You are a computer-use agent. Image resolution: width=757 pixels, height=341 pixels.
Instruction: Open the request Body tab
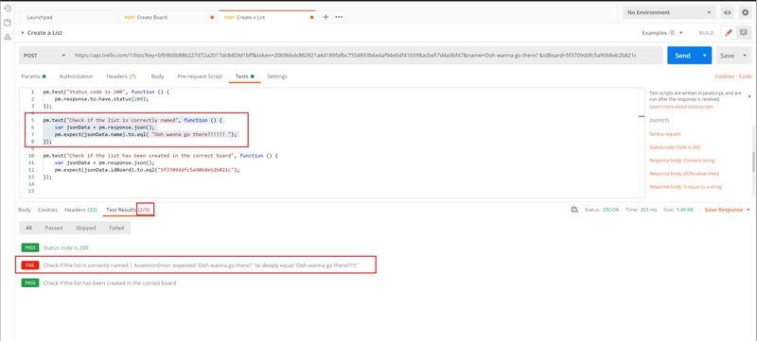coord(157,77)
